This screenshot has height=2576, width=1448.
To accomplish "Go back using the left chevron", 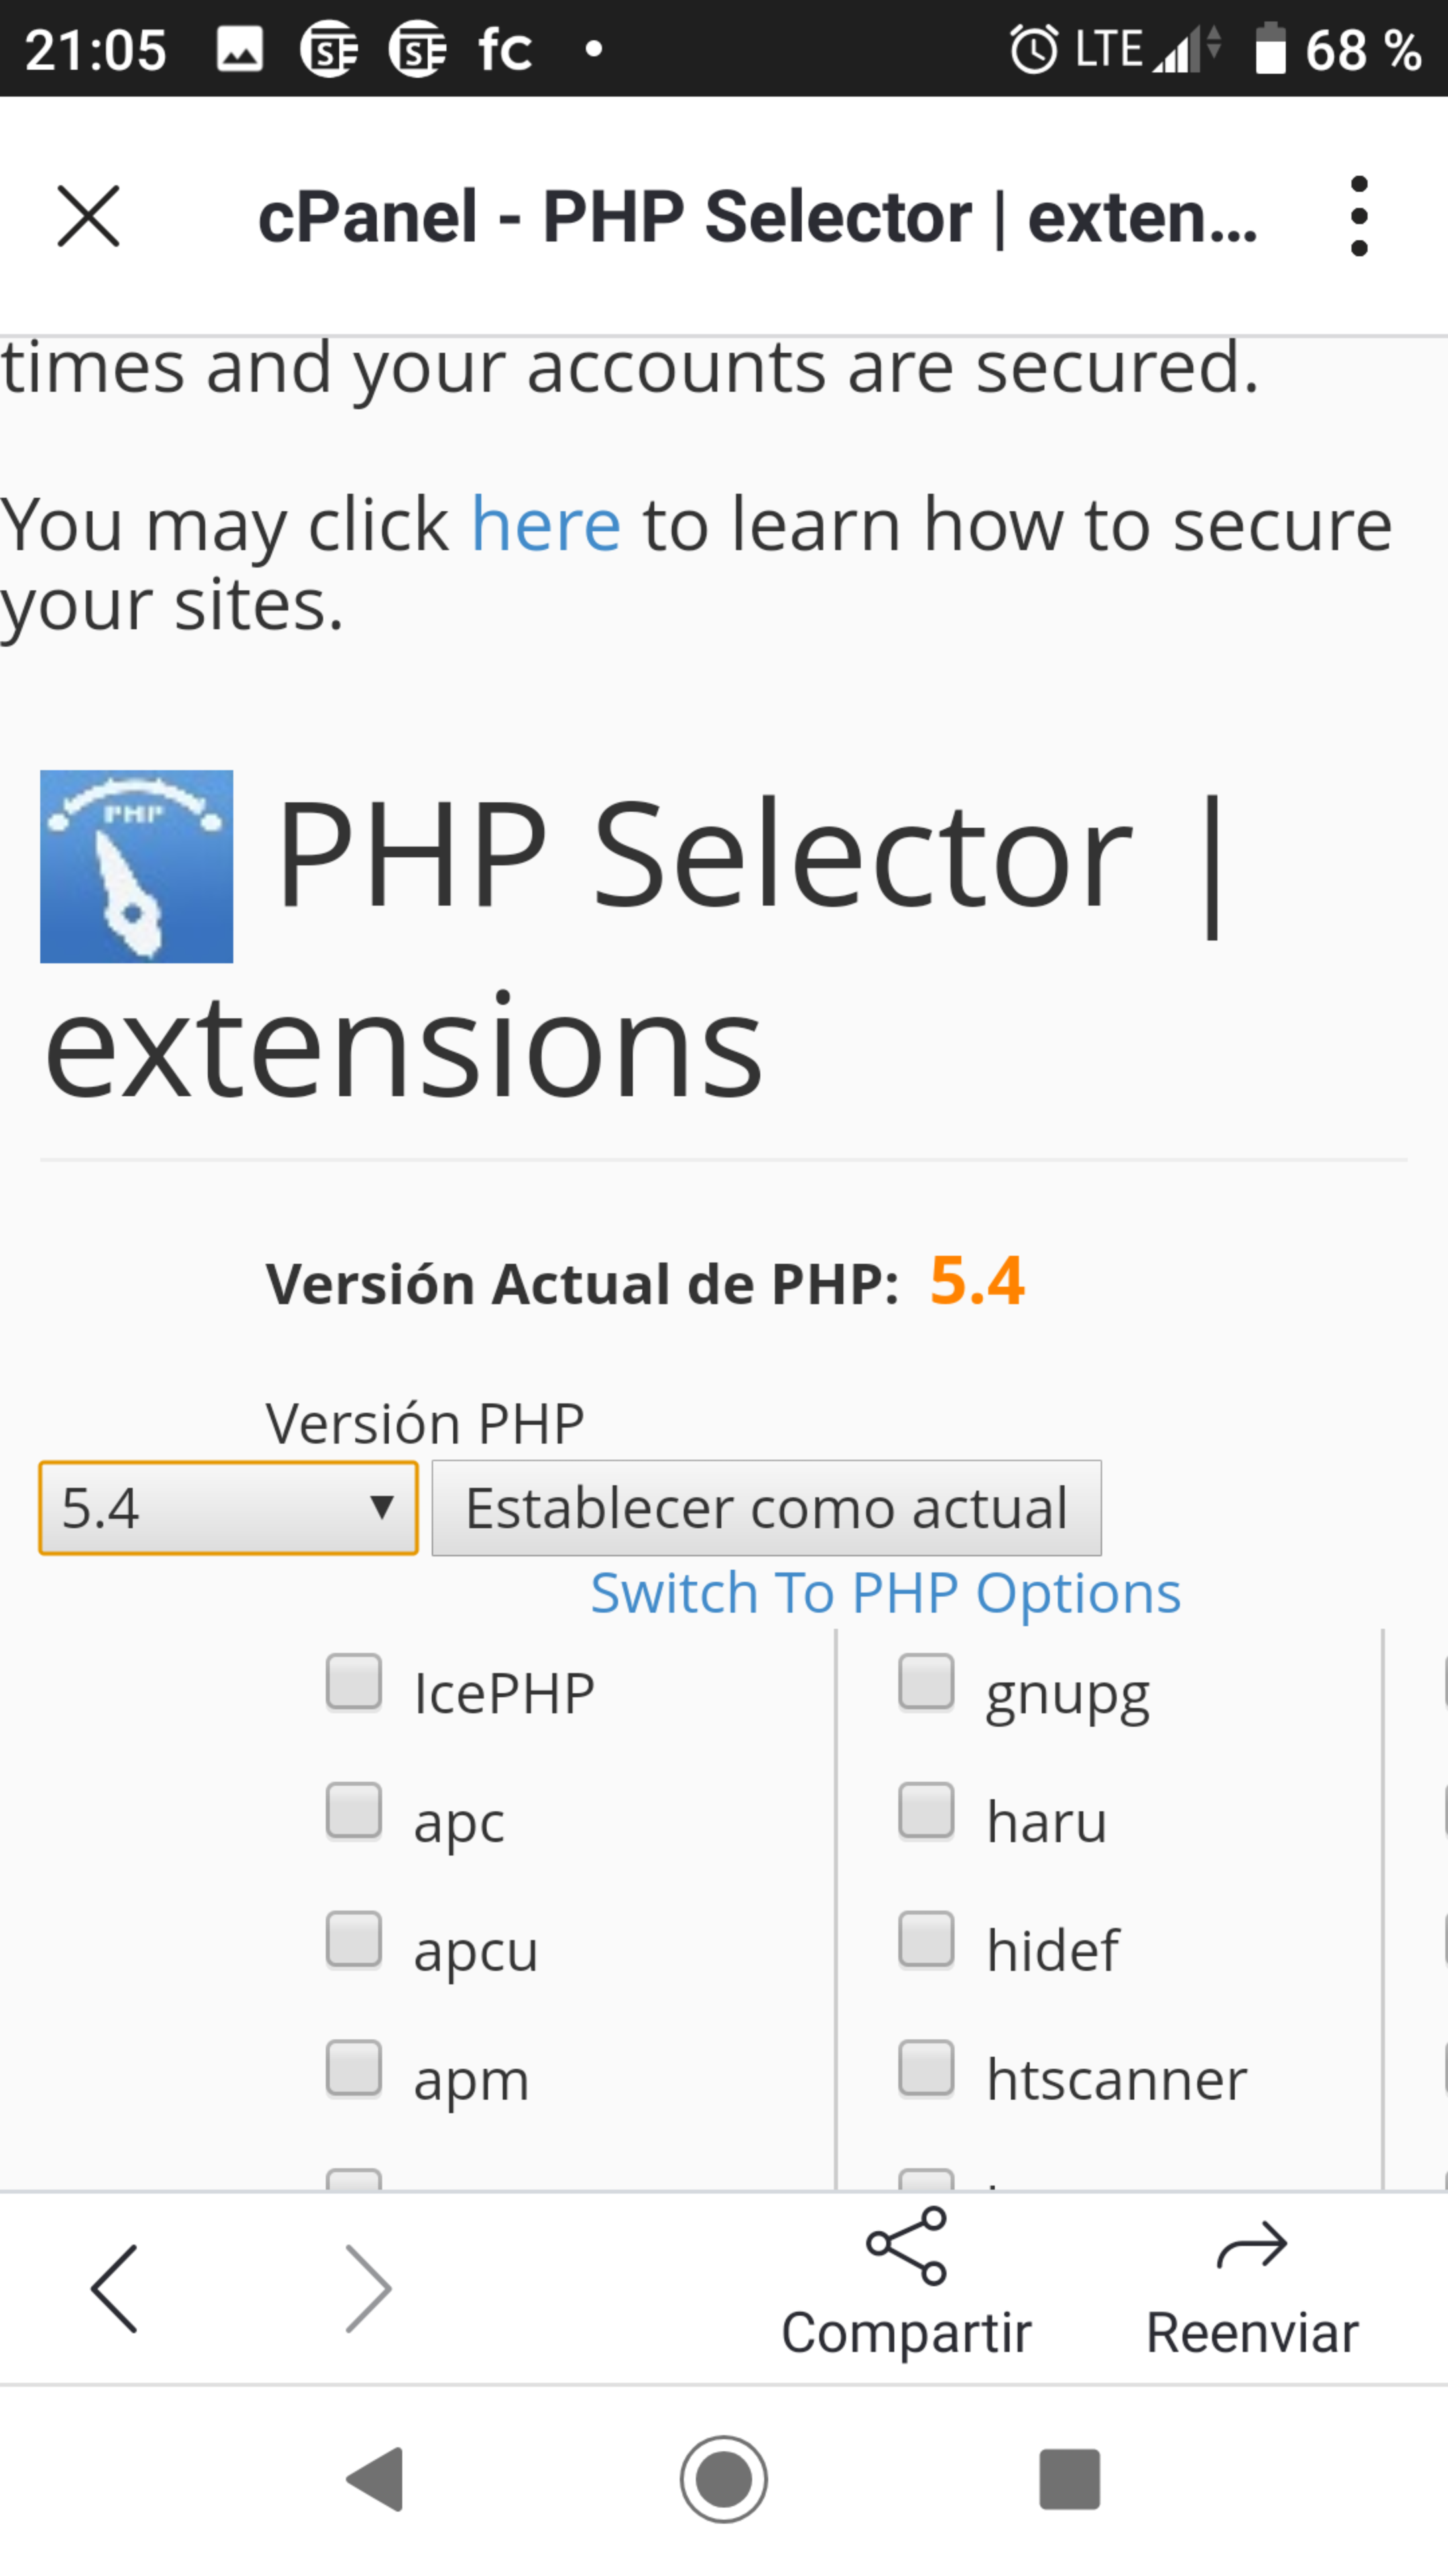I will pyautogui.click(x=114, y=2288).
